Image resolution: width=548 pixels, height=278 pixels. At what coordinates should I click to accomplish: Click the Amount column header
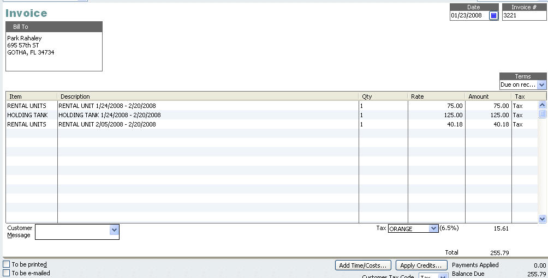(x=488, y=96)
